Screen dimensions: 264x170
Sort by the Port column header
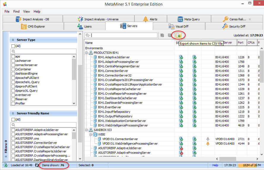click(242, 42)
